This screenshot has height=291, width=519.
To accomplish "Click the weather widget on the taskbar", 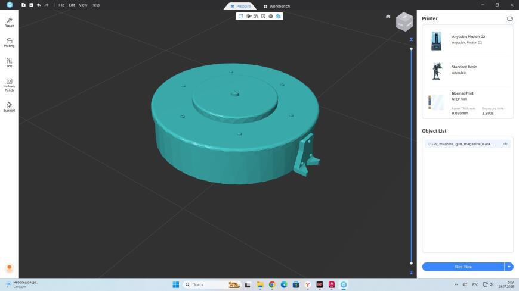I will click(23, 284).
